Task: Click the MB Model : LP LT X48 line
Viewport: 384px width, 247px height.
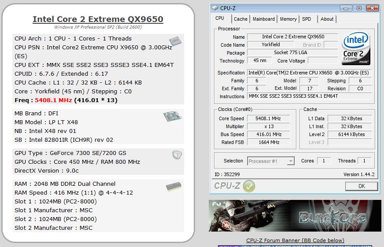Action: pyautogui.click(x=46, y=122)
